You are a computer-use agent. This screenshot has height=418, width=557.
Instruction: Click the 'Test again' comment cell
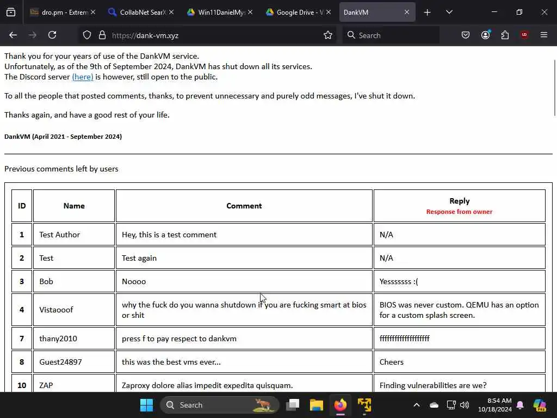point(244,258)
